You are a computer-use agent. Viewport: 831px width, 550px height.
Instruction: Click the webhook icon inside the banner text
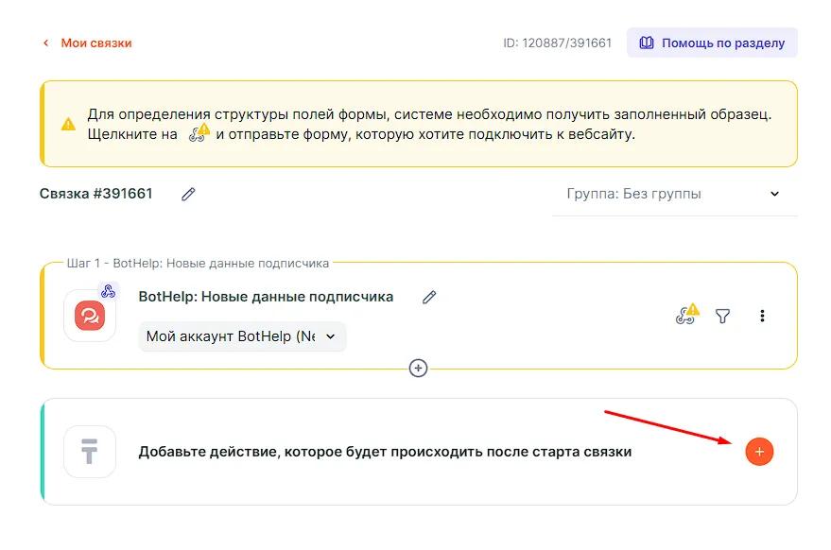click(x=198, y=133)
